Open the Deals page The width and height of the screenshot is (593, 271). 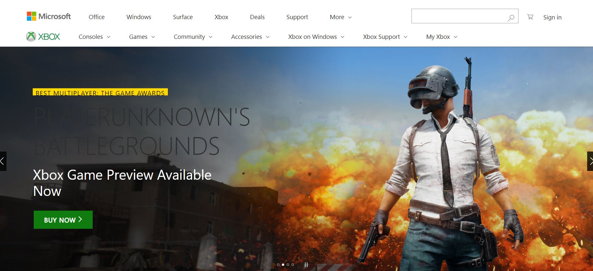click(257, 17)
